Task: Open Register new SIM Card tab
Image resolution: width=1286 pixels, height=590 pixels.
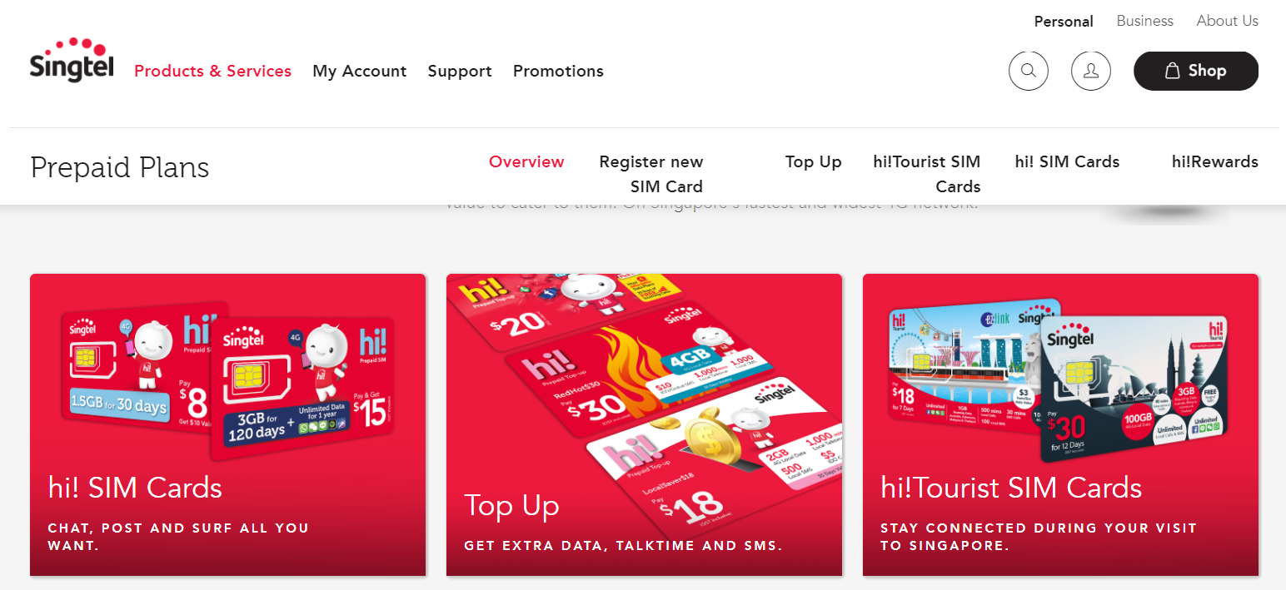Action: (x=651, y=174)
